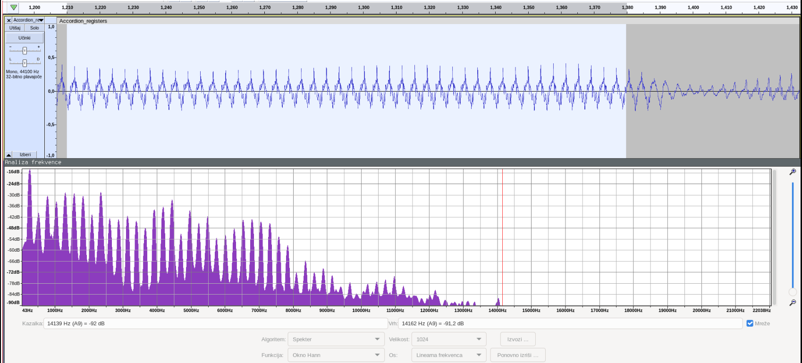
Task: Click the Izvozi export button
Action: (x=517, y=339)
